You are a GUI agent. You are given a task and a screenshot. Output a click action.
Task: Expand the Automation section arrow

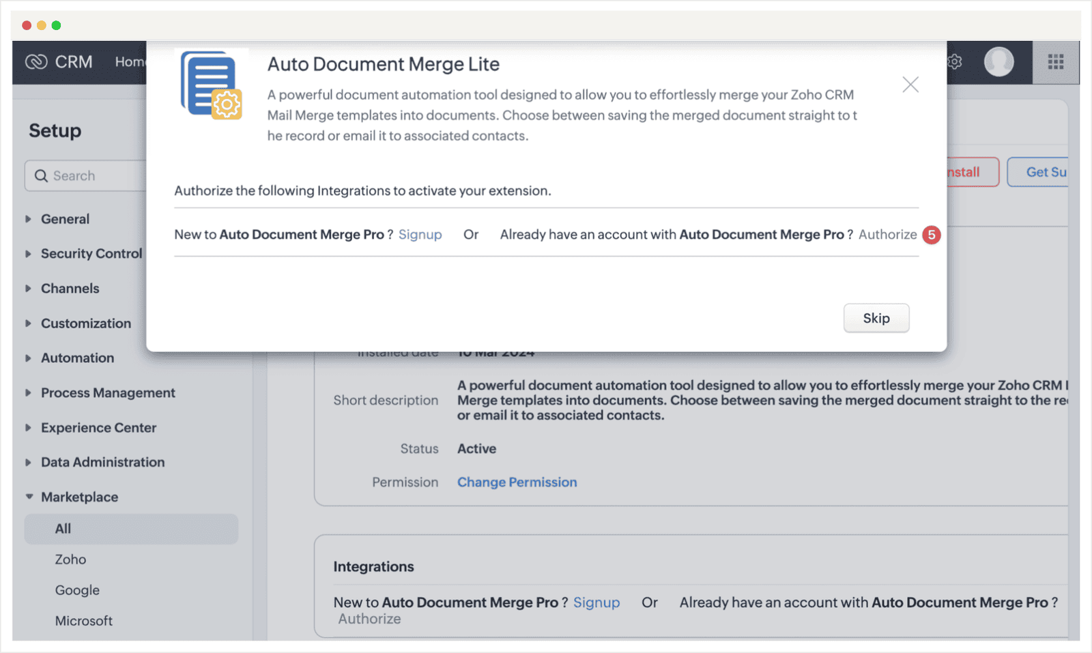[28, 358]
